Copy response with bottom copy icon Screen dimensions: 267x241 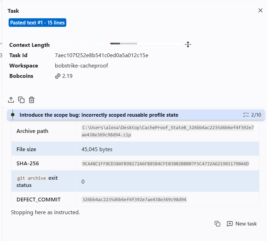point(217,223)
